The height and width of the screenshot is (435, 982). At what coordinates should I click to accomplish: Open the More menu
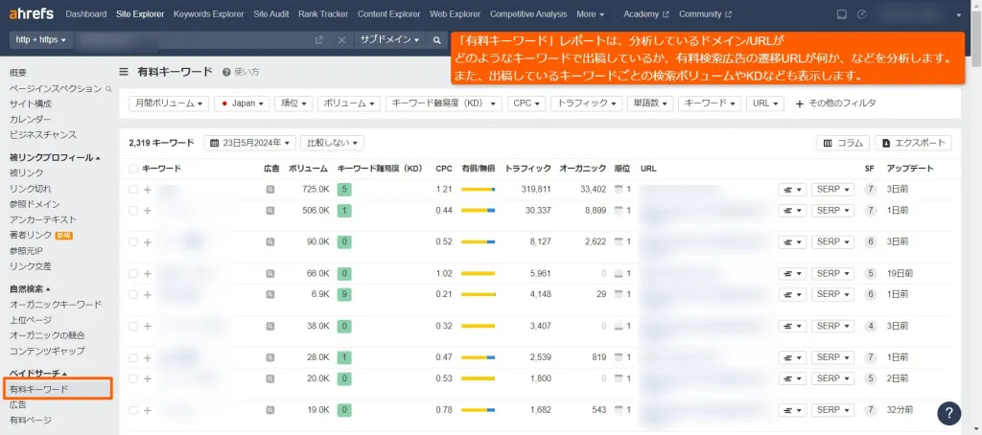(x=591, y=13)
